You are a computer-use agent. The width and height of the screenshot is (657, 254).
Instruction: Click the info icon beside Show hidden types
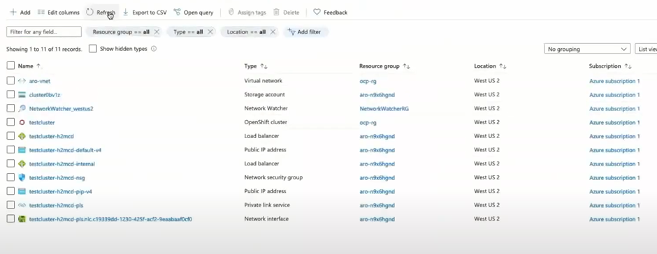(154, 49)
